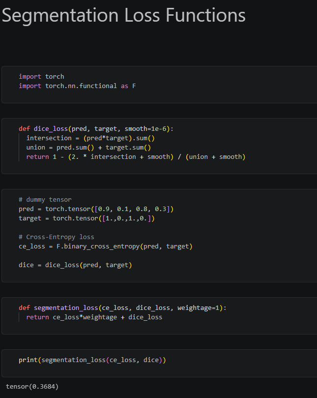317x398 pixels.
Task: Click the 'Segmentation Loss Functions' heading
Action: tap(124, 16)
